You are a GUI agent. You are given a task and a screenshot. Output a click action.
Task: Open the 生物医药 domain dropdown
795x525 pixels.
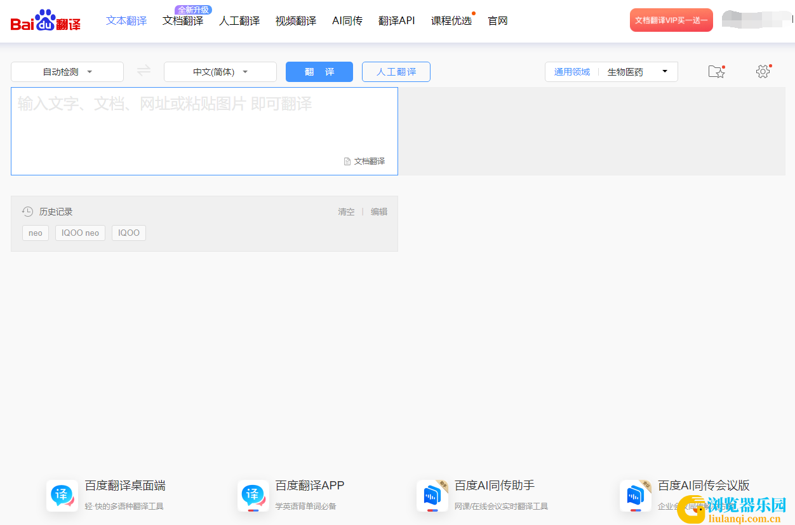tap(638, 72)
